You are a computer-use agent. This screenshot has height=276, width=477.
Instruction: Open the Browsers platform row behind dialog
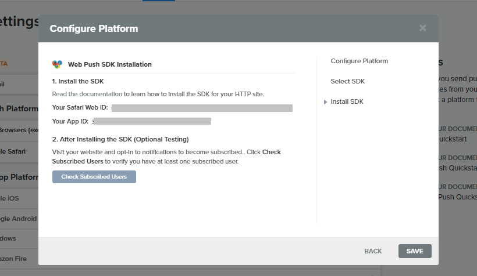(17, 130)
